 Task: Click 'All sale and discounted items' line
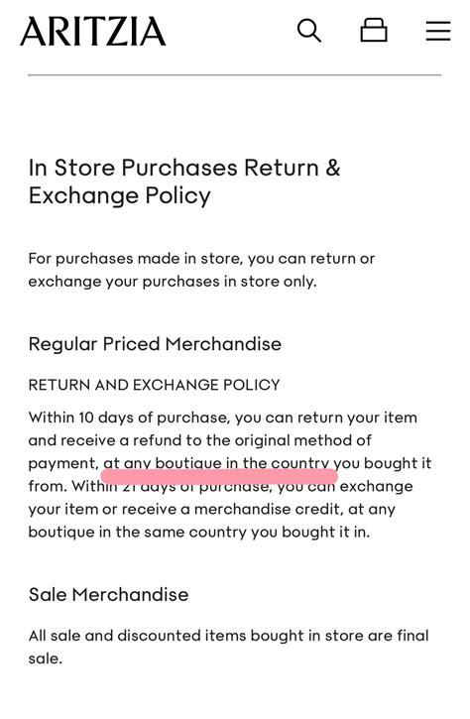[x=228, y=636]
